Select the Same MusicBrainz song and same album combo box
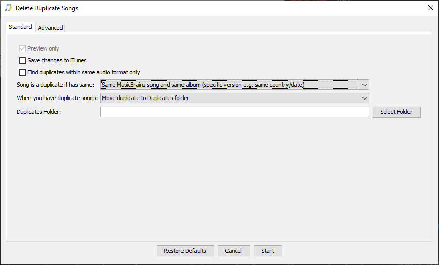Image resolution: width=439 pixels, height=265 pixels. click(235, 85)
